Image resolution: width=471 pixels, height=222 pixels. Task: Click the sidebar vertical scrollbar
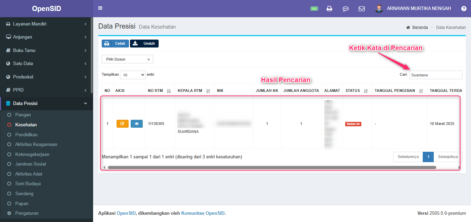91,55
